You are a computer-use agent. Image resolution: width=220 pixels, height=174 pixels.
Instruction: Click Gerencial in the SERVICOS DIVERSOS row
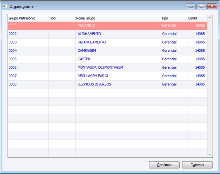click(x=169, y=84)
